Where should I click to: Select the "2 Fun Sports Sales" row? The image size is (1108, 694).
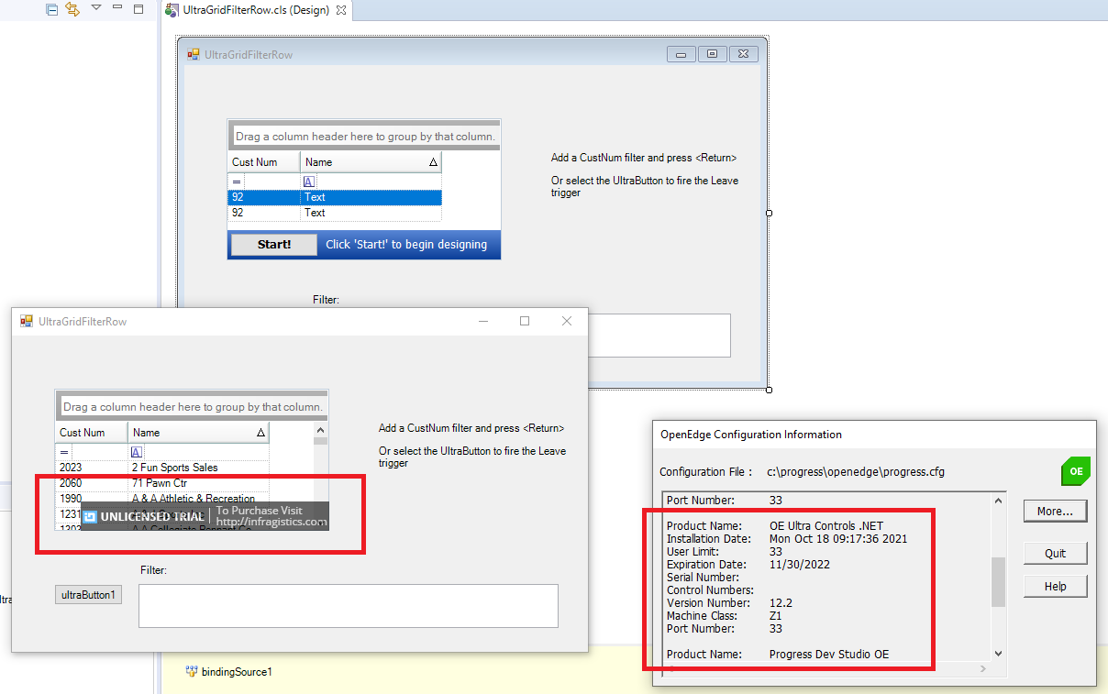(162, 468)
